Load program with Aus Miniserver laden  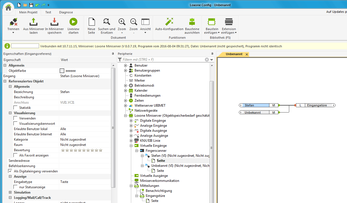click(x=33, y=22)
